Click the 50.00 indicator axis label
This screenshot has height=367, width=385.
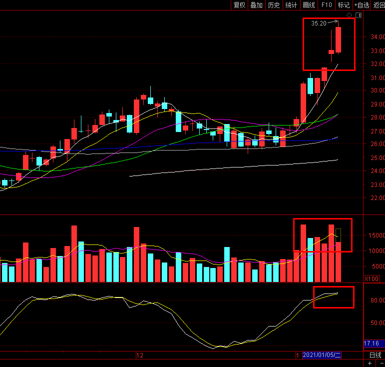click(x=378, y=323)
